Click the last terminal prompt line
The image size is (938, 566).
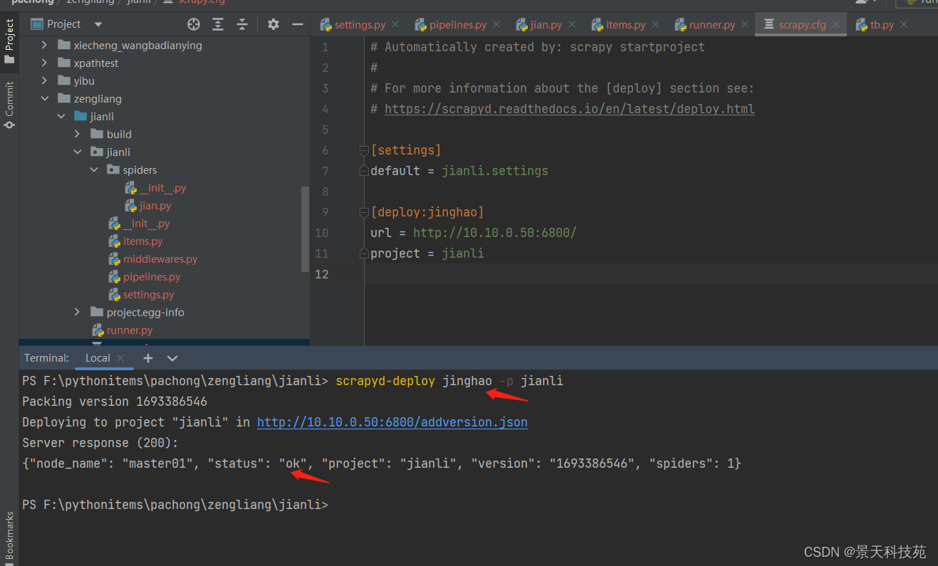pos(175,505)
